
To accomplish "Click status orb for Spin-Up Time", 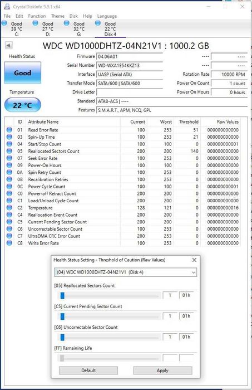I will pyautogui.click(x=9, y=136).
